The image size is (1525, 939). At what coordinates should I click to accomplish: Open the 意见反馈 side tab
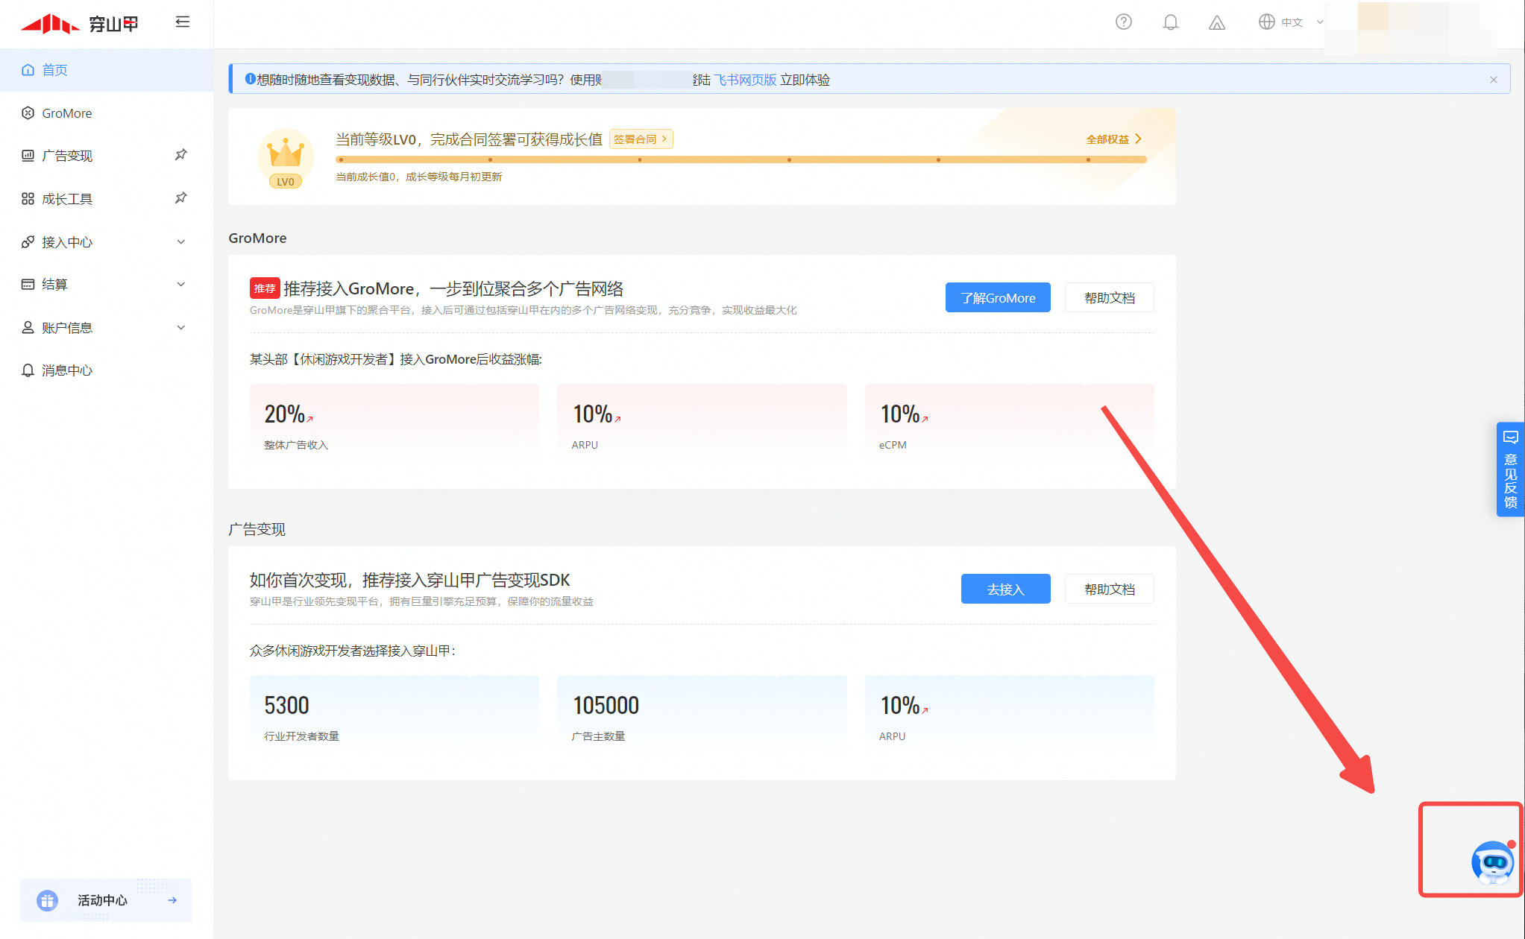(x=1511, y=469)
